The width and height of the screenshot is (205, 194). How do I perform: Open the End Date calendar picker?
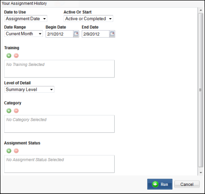click(x=112, y=34)
